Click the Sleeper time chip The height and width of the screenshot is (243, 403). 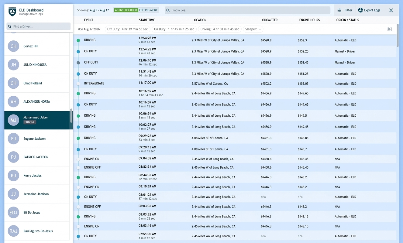coord(253,29)
